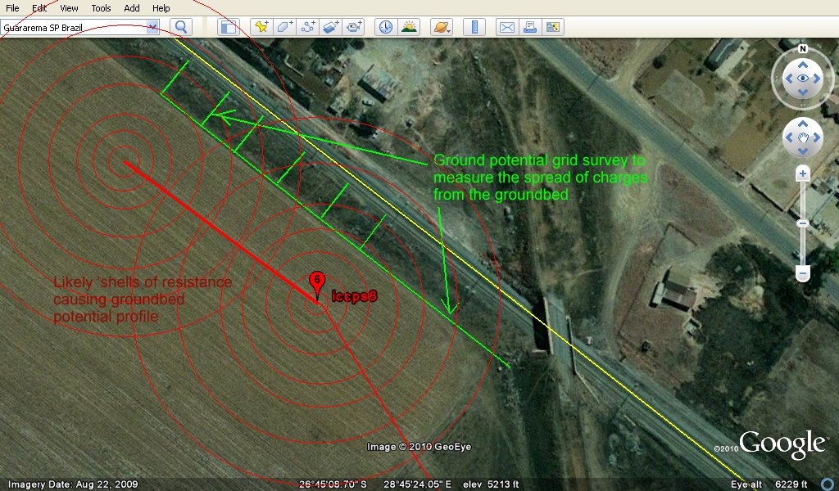Image resolution: width=839 pixels, height=491 pixels.
Task: Click the zoom in plus button
Action: [803, 173]
